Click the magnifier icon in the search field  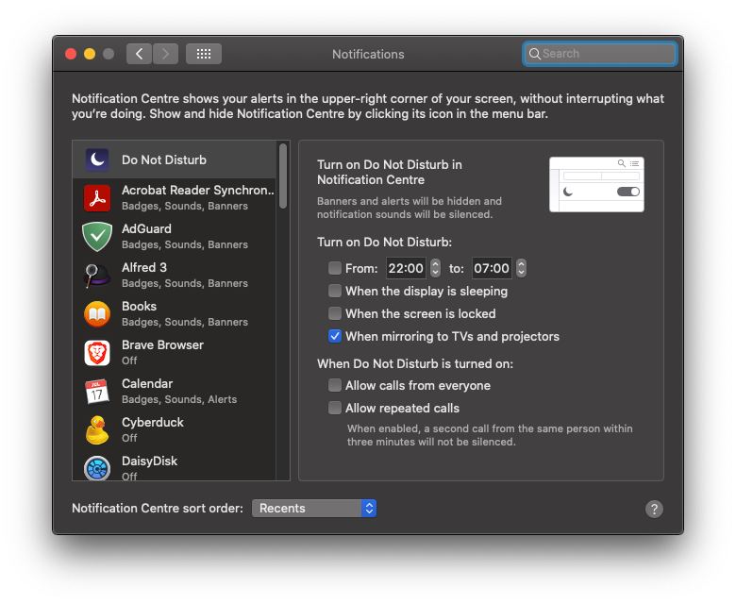[535, 54]
